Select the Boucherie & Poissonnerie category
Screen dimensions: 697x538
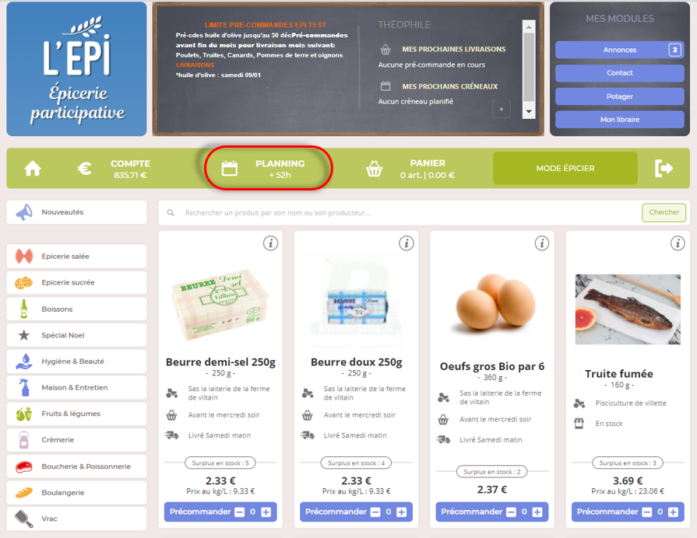click(76, 466)
